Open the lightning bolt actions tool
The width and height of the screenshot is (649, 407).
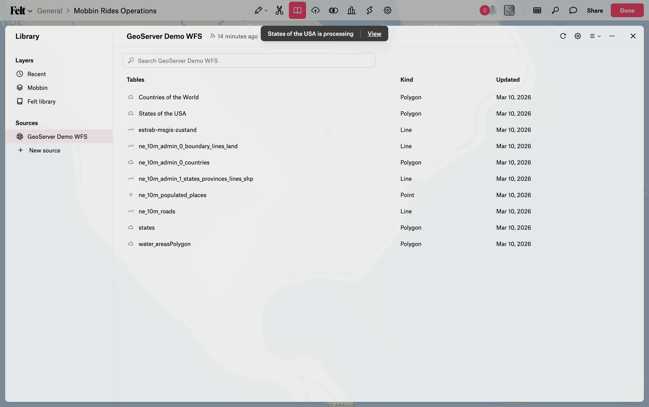click(369, 10)
